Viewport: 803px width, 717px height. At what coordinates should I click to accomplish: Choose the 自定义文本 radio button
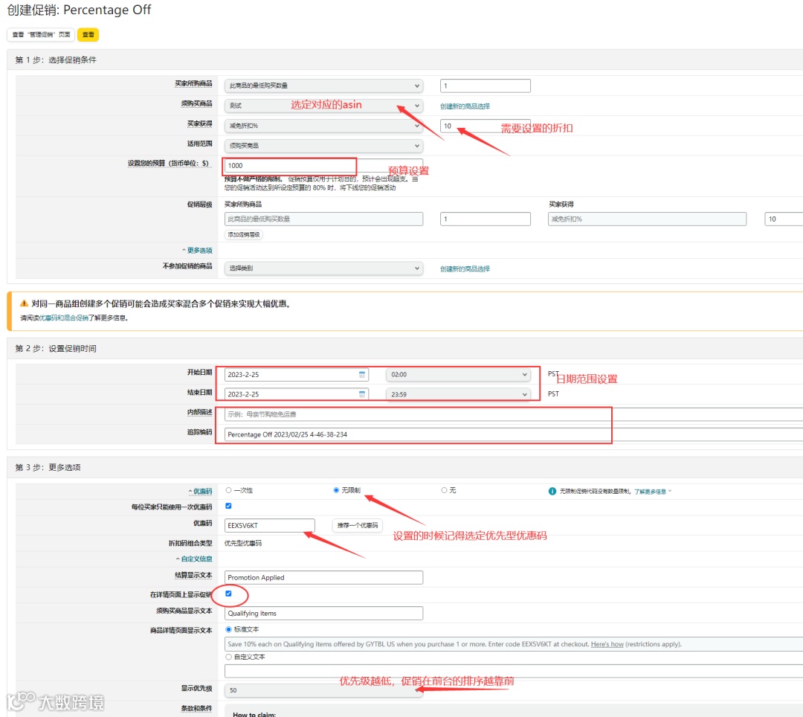coord(228,657)
